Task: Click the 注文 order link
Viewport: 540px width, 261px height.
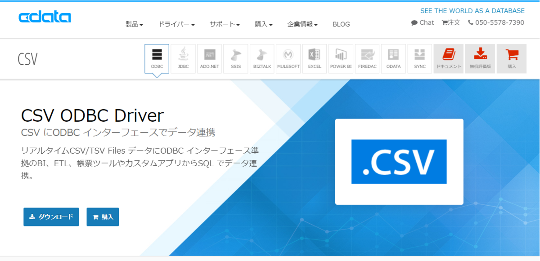Action: pyautogui.click(x=451, y=22)
